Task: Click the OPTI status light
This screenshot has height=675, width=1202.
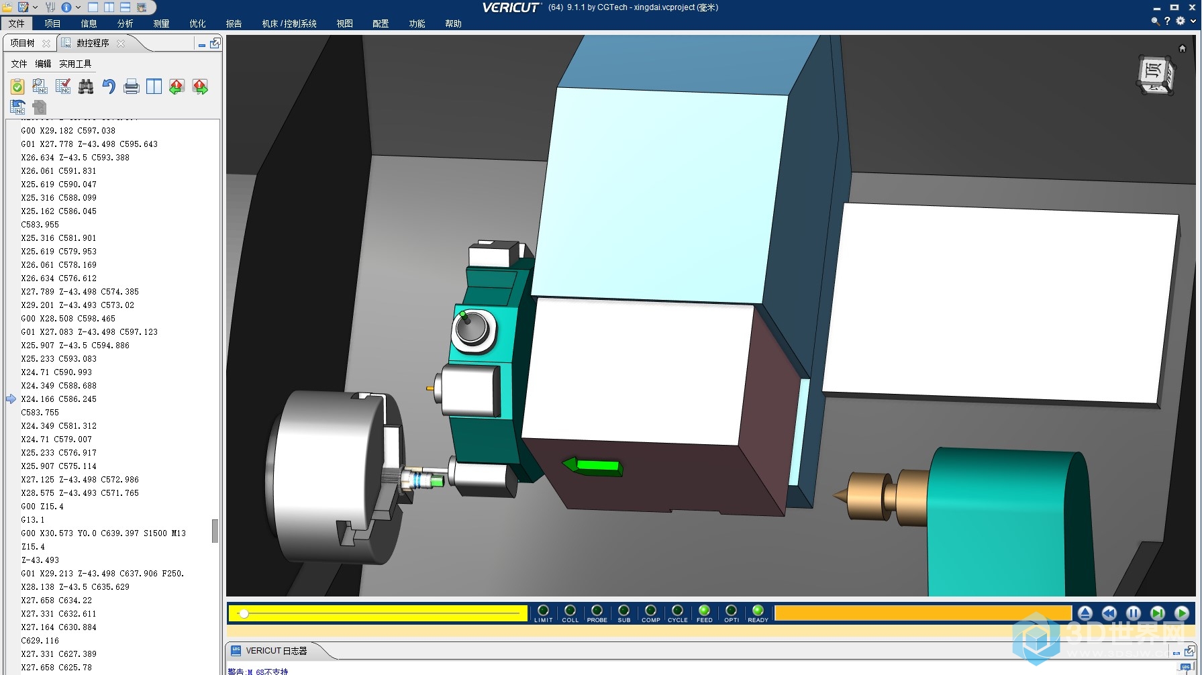Action: [732, 610]
